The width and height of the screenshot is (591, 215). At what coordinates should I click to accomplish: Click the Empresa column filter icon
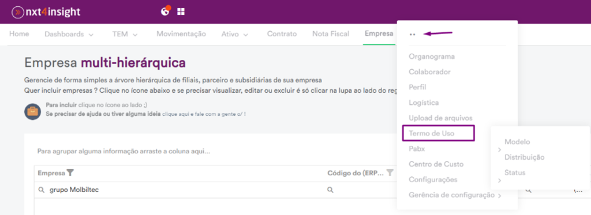click(x=70, y=173)
